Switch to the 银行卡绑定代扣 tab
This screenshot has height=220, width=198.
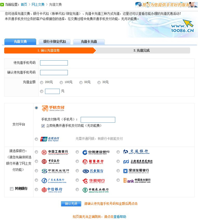(54, 42)
